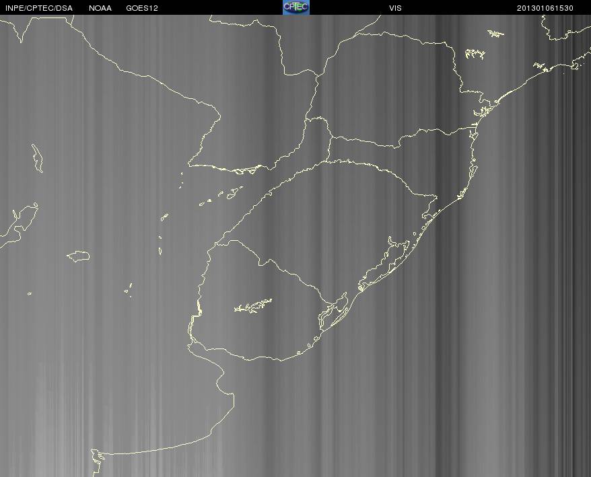Click the reservoir outline in central Uruguay

pos(253,306)
